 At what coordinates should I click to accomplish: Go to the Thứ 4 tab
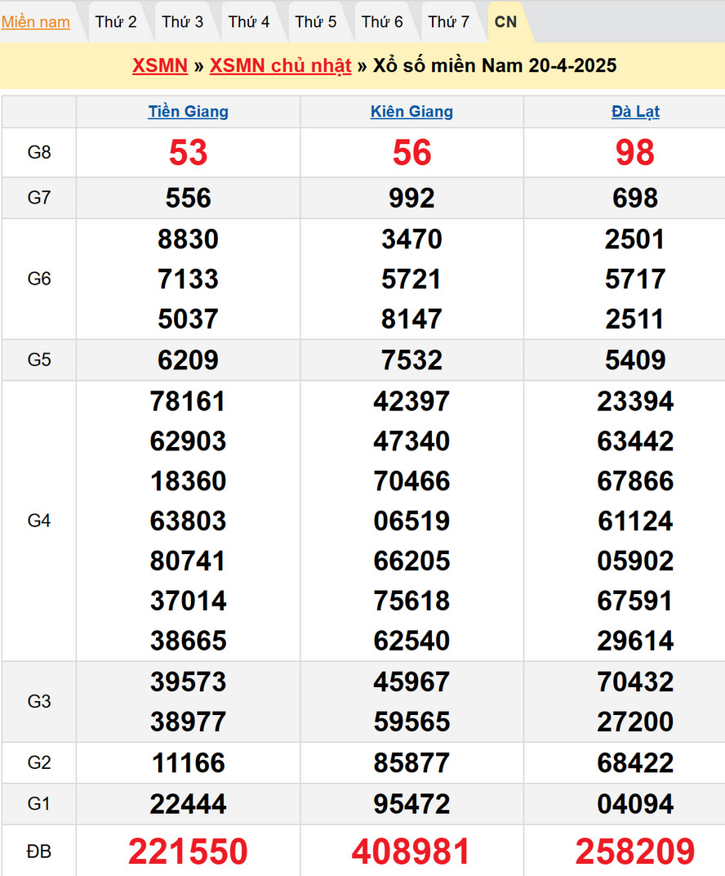point(249,22)
